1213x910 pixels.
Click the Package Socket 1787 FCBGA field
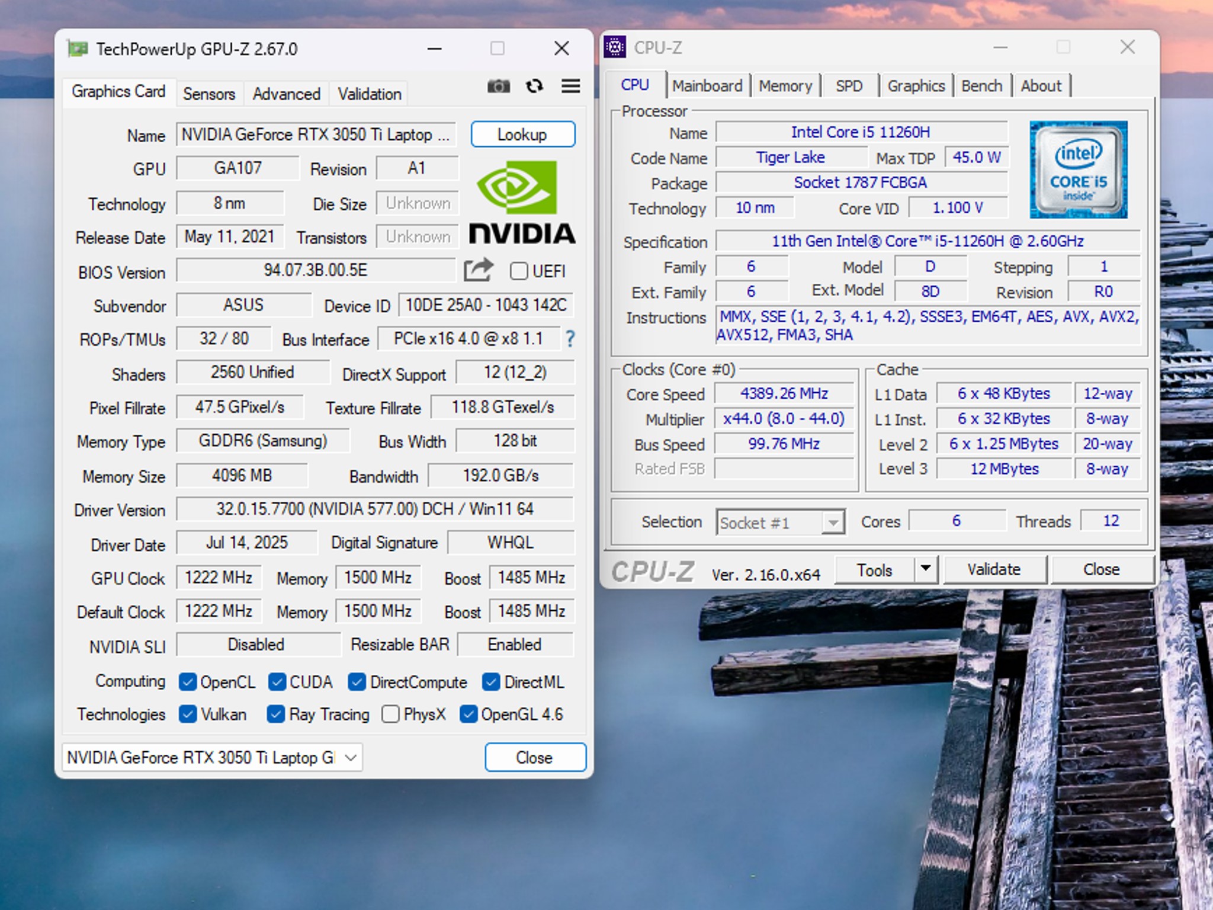click(x=861, y=182)
